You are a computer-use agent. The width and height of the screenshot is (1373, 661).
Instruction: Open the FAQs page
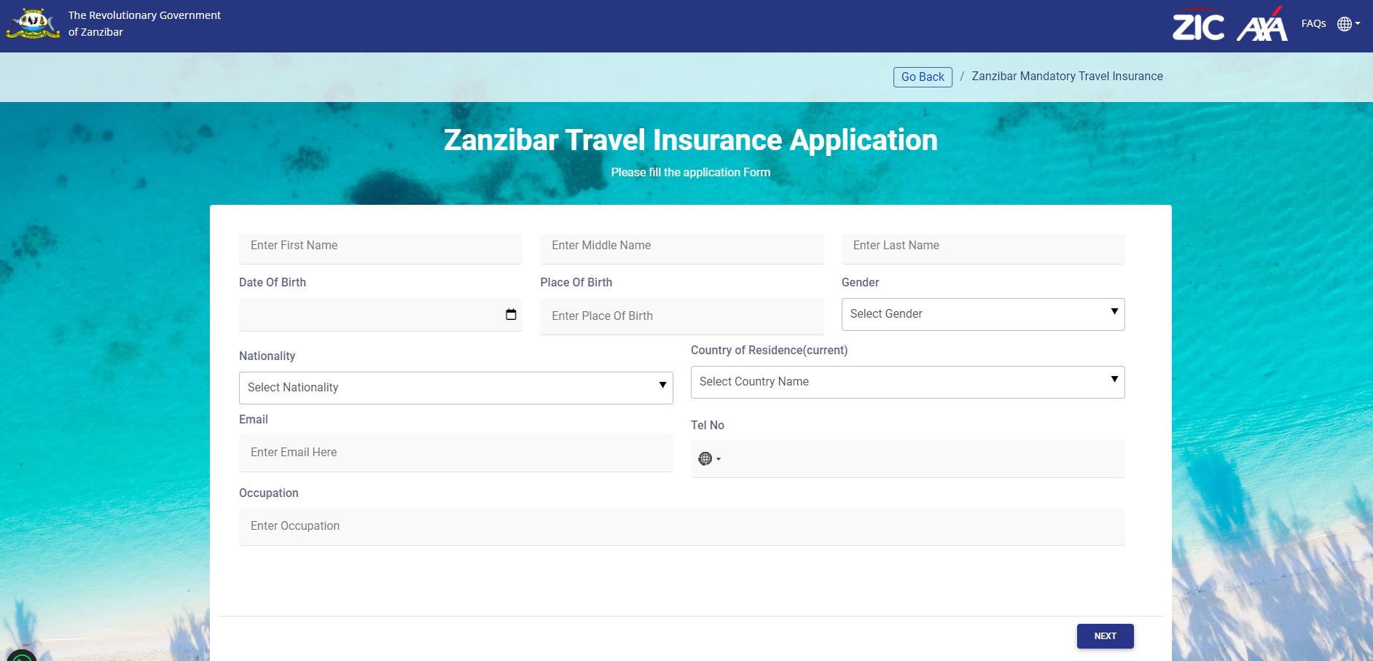click(1313, 24)
